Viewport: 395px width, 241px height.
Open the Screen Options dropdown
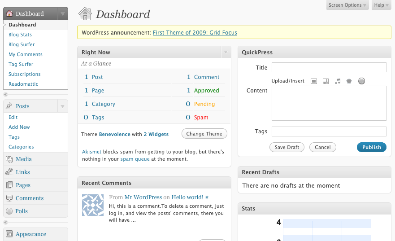point(347,5)
